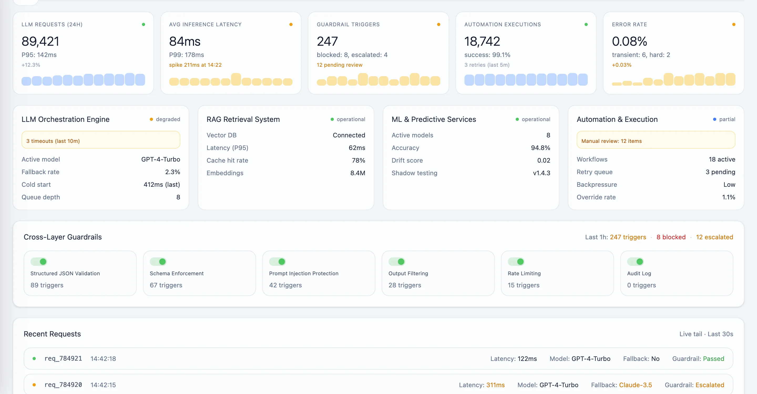Turn off the Audit Log toggle
Viewport: 757px width, 394px height.
coord(636,262)
